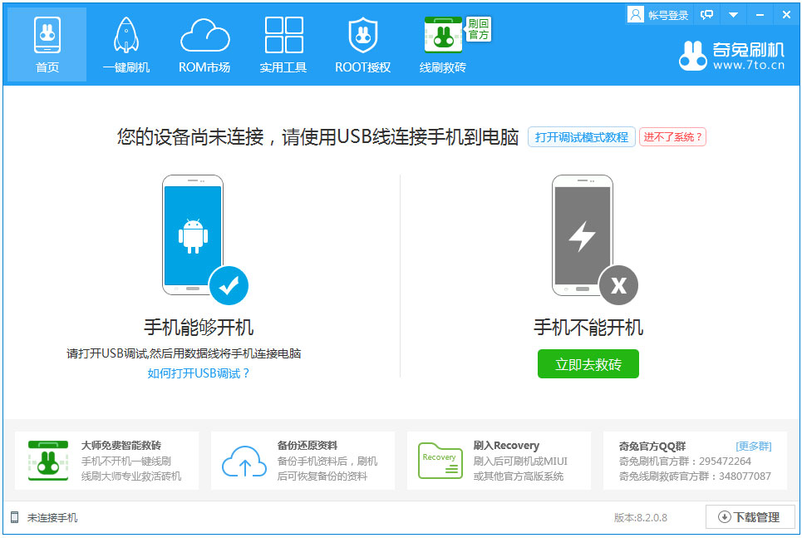Open the 大师免费智能救砖 card title
The width and height of the screenshot is (802, 538).
[121, 446]
